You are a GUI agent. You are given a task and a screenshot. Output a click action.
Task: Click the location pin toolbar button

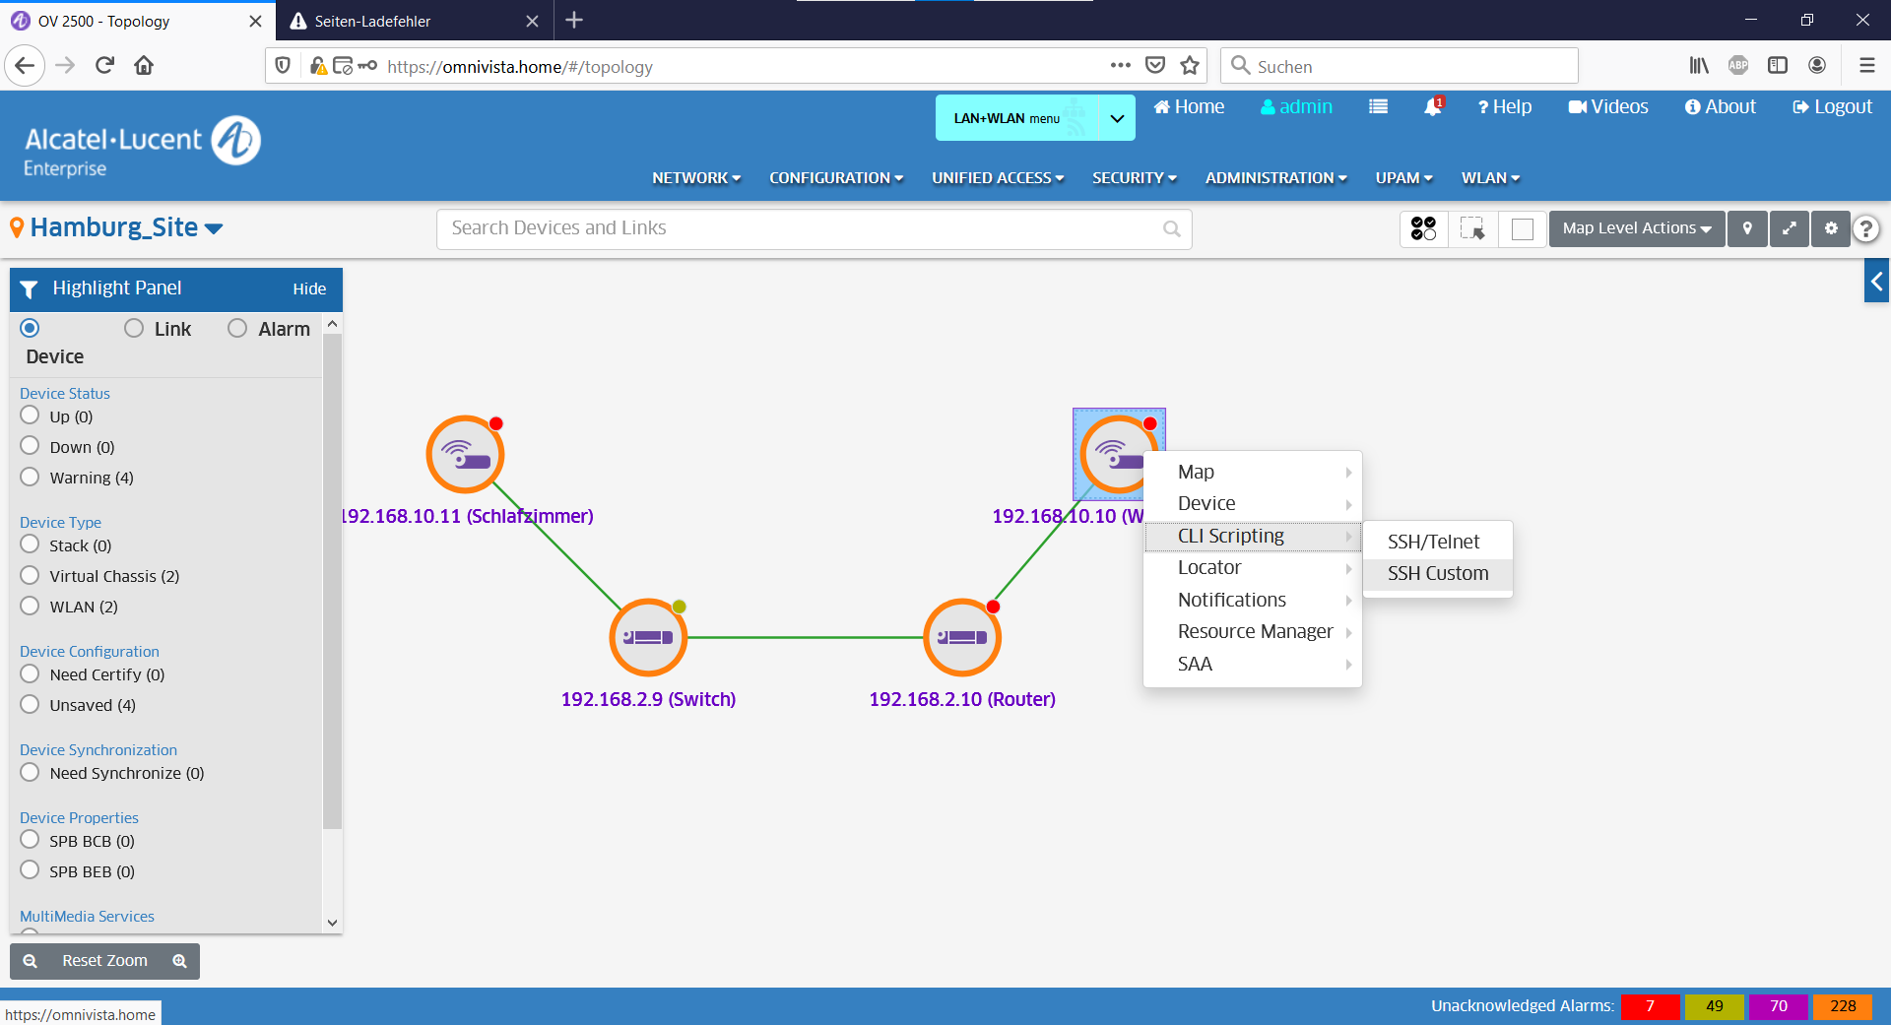point(1747,228)
